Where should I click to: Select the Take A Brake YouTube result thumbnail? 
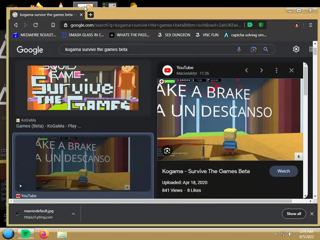83,163
